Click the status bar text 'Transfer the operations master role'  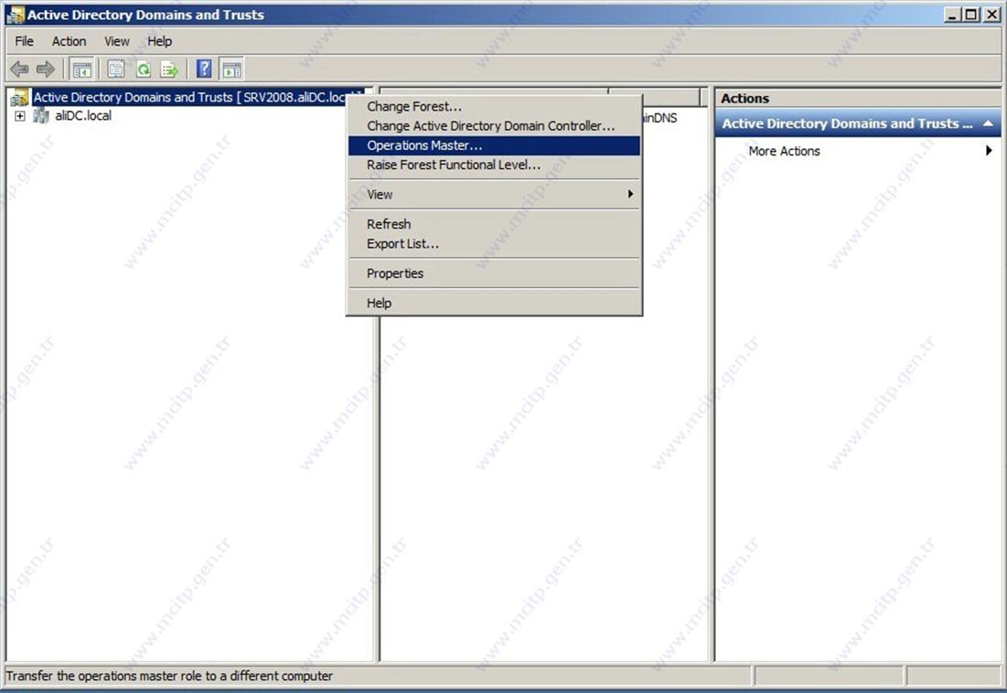[169, 676]
